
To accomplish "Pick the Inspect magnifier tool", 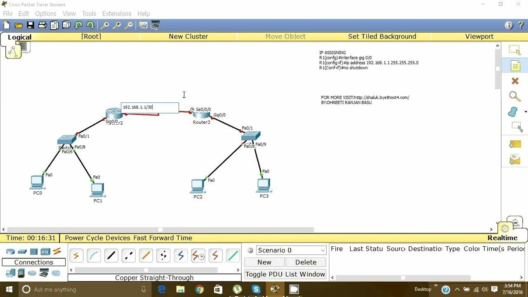I will pos(514,97).
